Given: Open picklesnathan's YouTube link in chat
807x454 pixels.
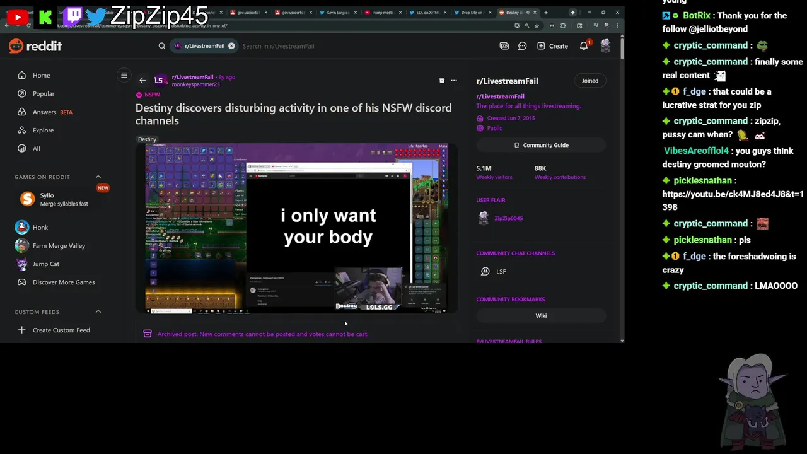Looking at the screenshot, I should pos(733,201).
